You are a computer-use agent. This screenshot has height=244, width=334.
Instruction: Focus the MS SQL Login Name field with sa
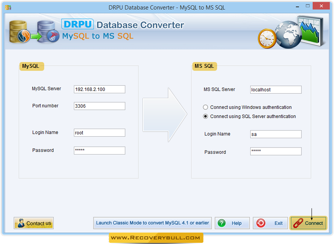pos(276,134)
